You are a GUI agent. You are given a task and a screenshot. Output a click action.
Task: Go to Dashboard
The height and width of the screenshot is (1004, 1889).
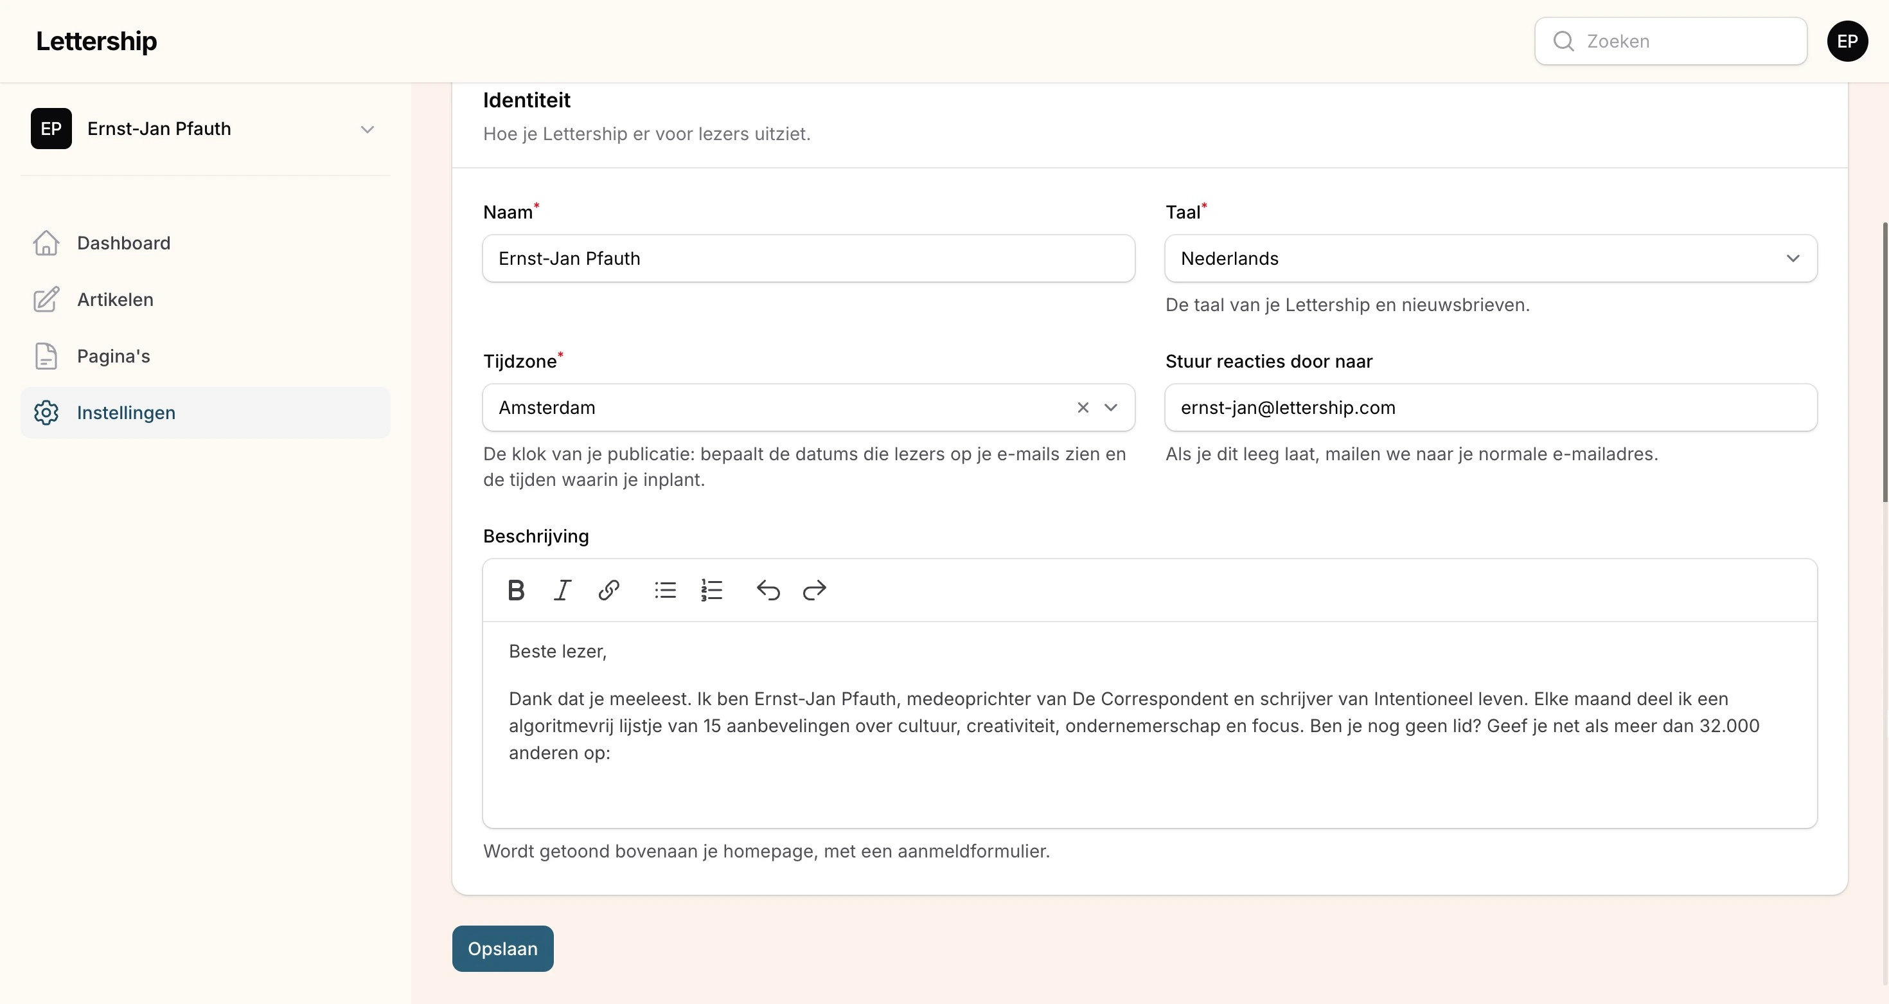(206, 243)
